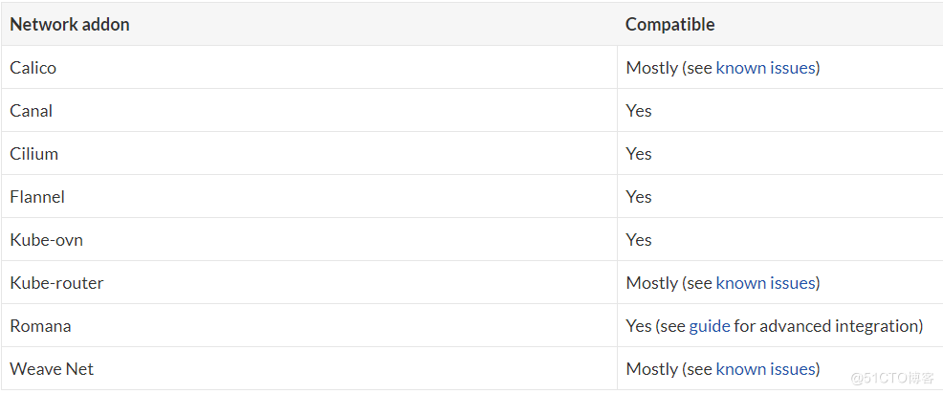The width and height of the screenshot is (943, 394).
Task: Select the Calico cell
Action: tap(309, 67)
